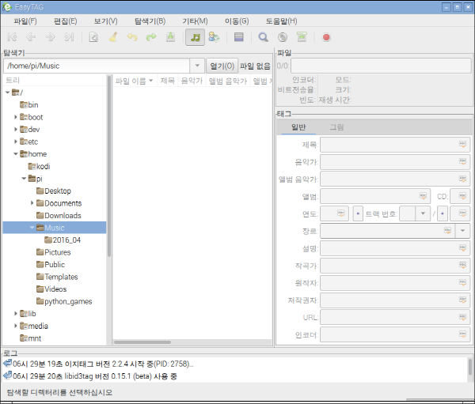Collapse the root / tree node

click(8, 93)
